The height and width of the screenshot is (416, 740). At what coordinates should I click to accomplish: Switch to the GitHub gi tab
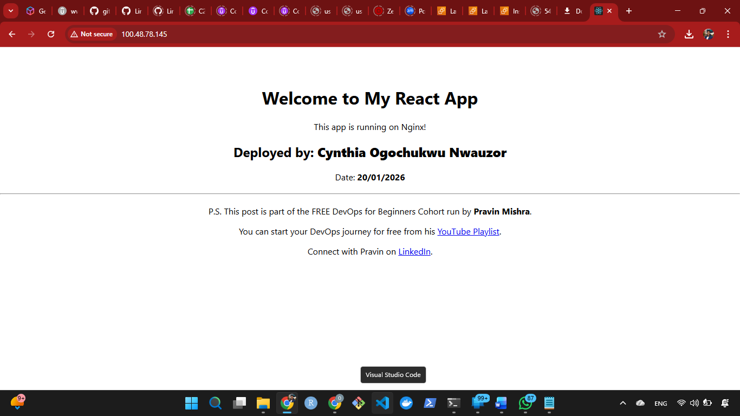(x=100, y=11)
